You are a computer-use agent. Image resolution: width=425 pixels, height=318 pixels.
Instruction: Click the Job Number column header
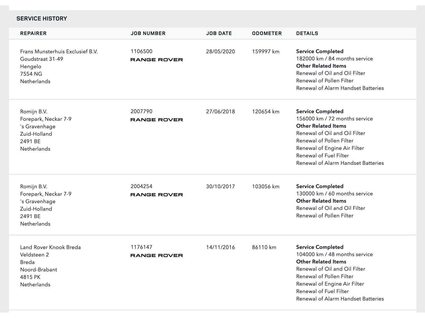tap(148, 33)
